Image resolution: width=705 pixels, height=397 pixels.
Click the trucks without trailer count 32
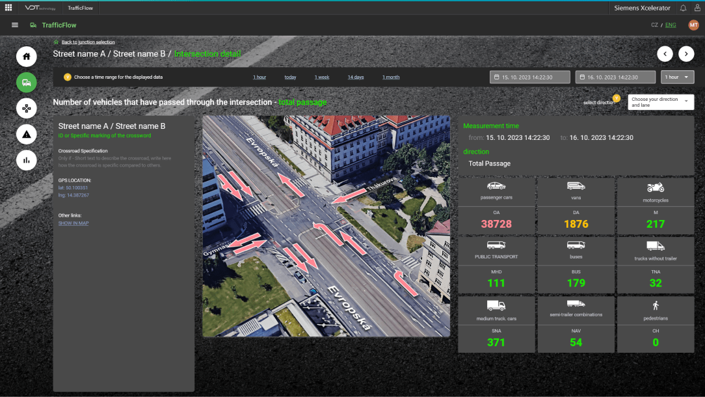(x=656, y=283)
